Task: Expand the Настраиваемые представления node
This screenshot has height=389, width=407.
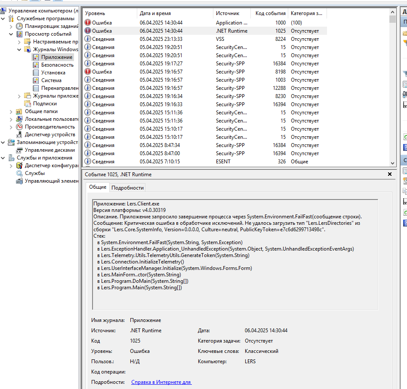Action: pos(19,42)
